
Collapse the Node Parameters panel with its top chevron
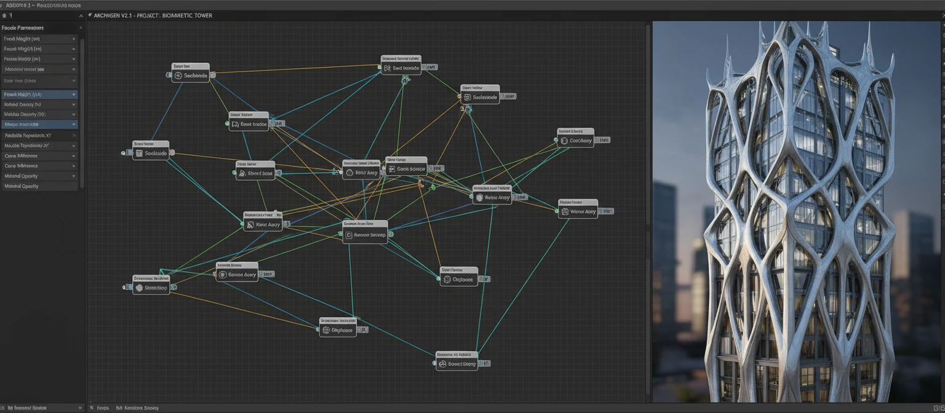tap(80, 28)
